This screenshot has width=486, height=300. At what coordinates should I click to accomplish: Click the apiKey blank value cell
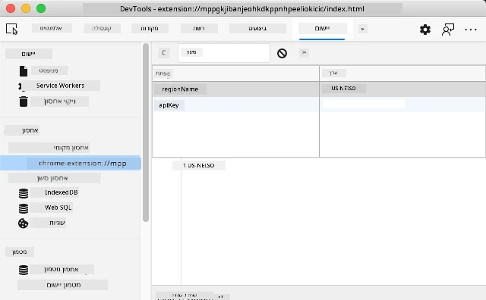pos(402,105)
